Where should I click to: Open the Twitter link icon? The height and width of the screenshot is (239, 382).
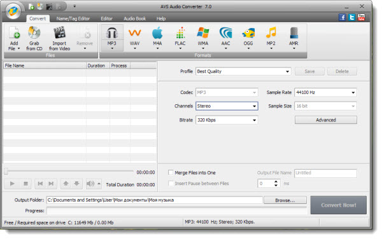tap(352, 18)
